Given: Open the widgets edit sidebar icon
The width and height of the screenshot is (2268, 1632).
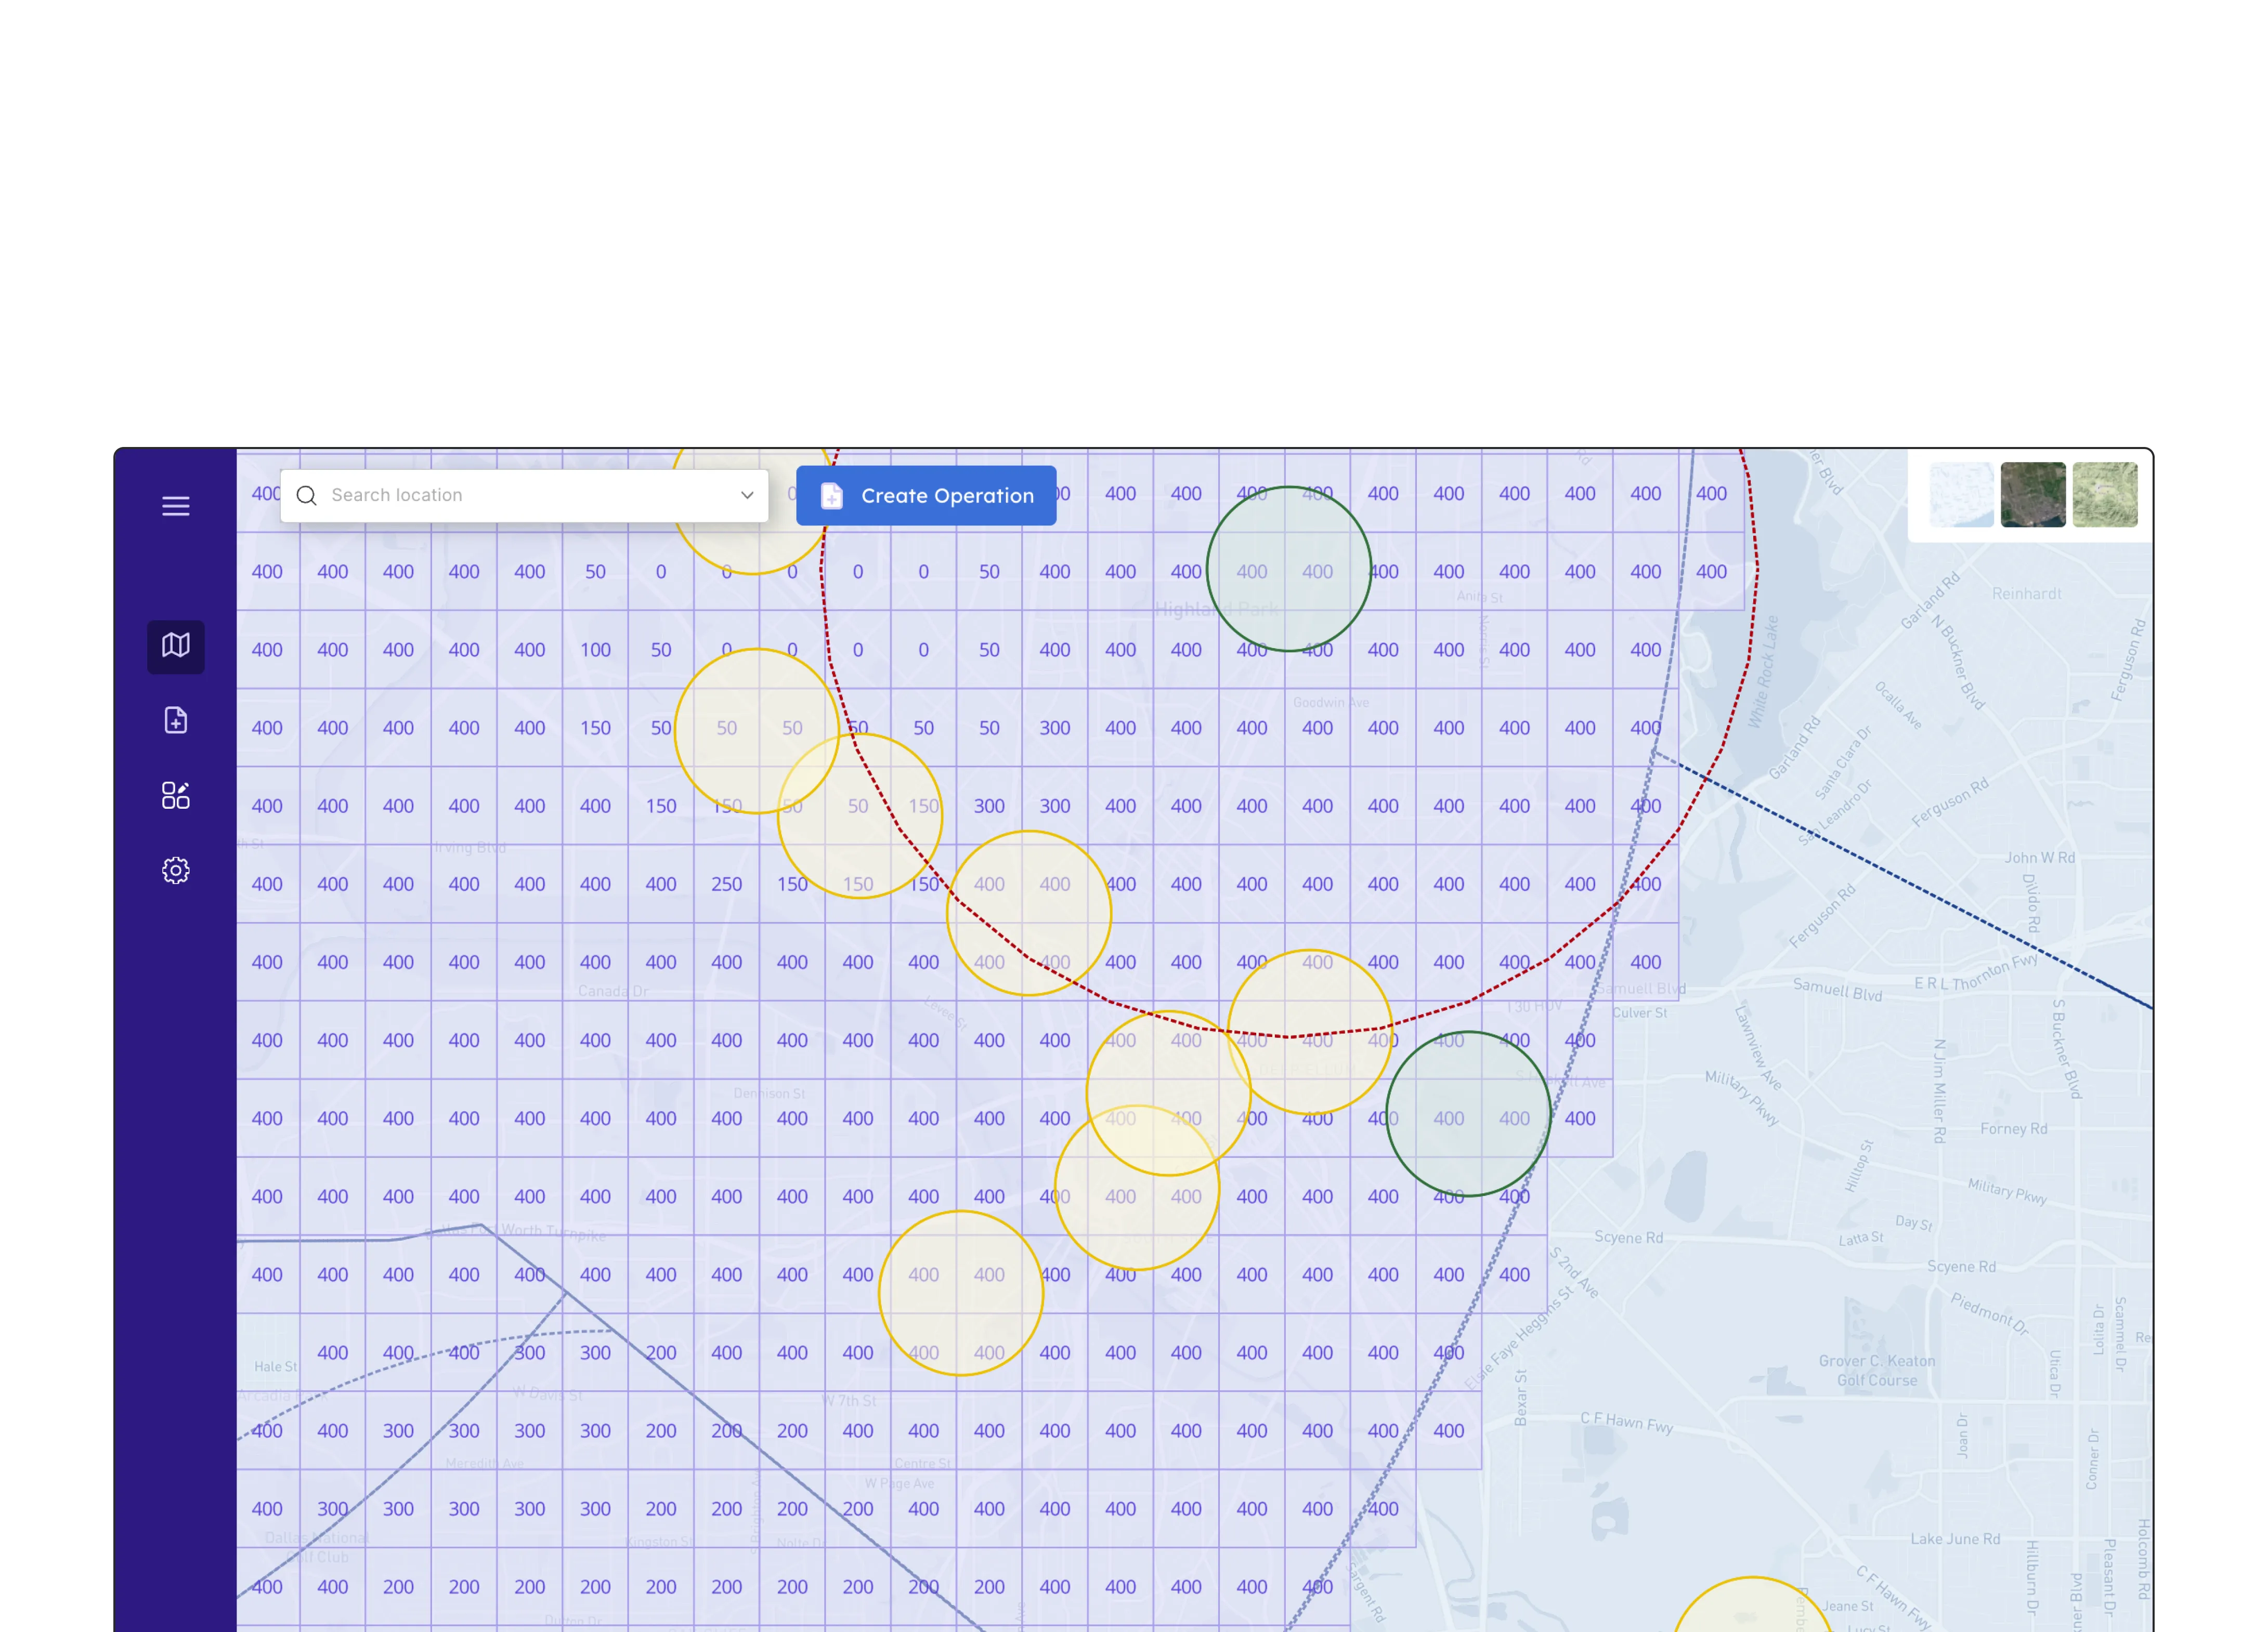Looking at the screenshot, I should pyautogui.click(x=176, y=796).
